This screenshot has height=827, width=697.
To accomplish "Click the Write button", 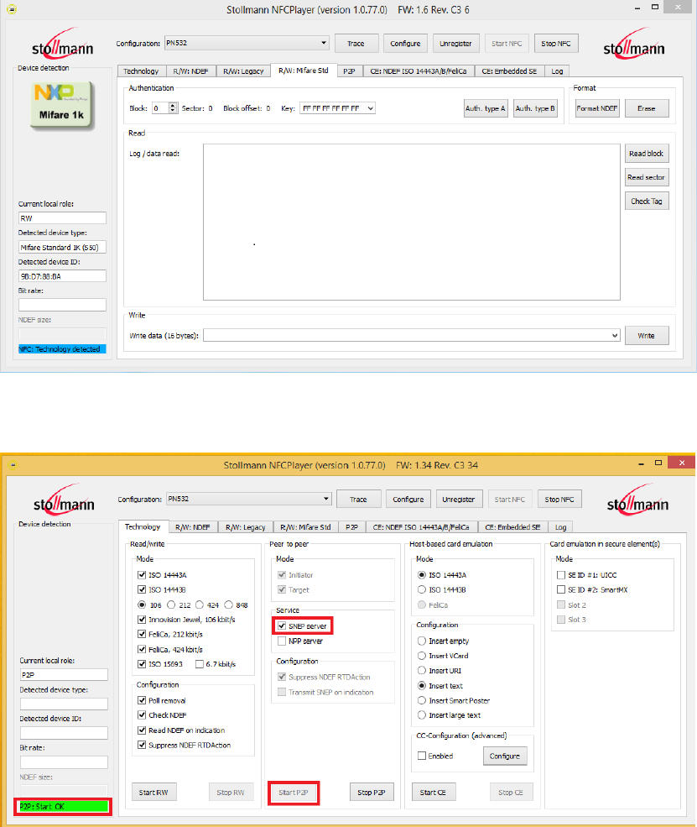I will click(647, 336).
